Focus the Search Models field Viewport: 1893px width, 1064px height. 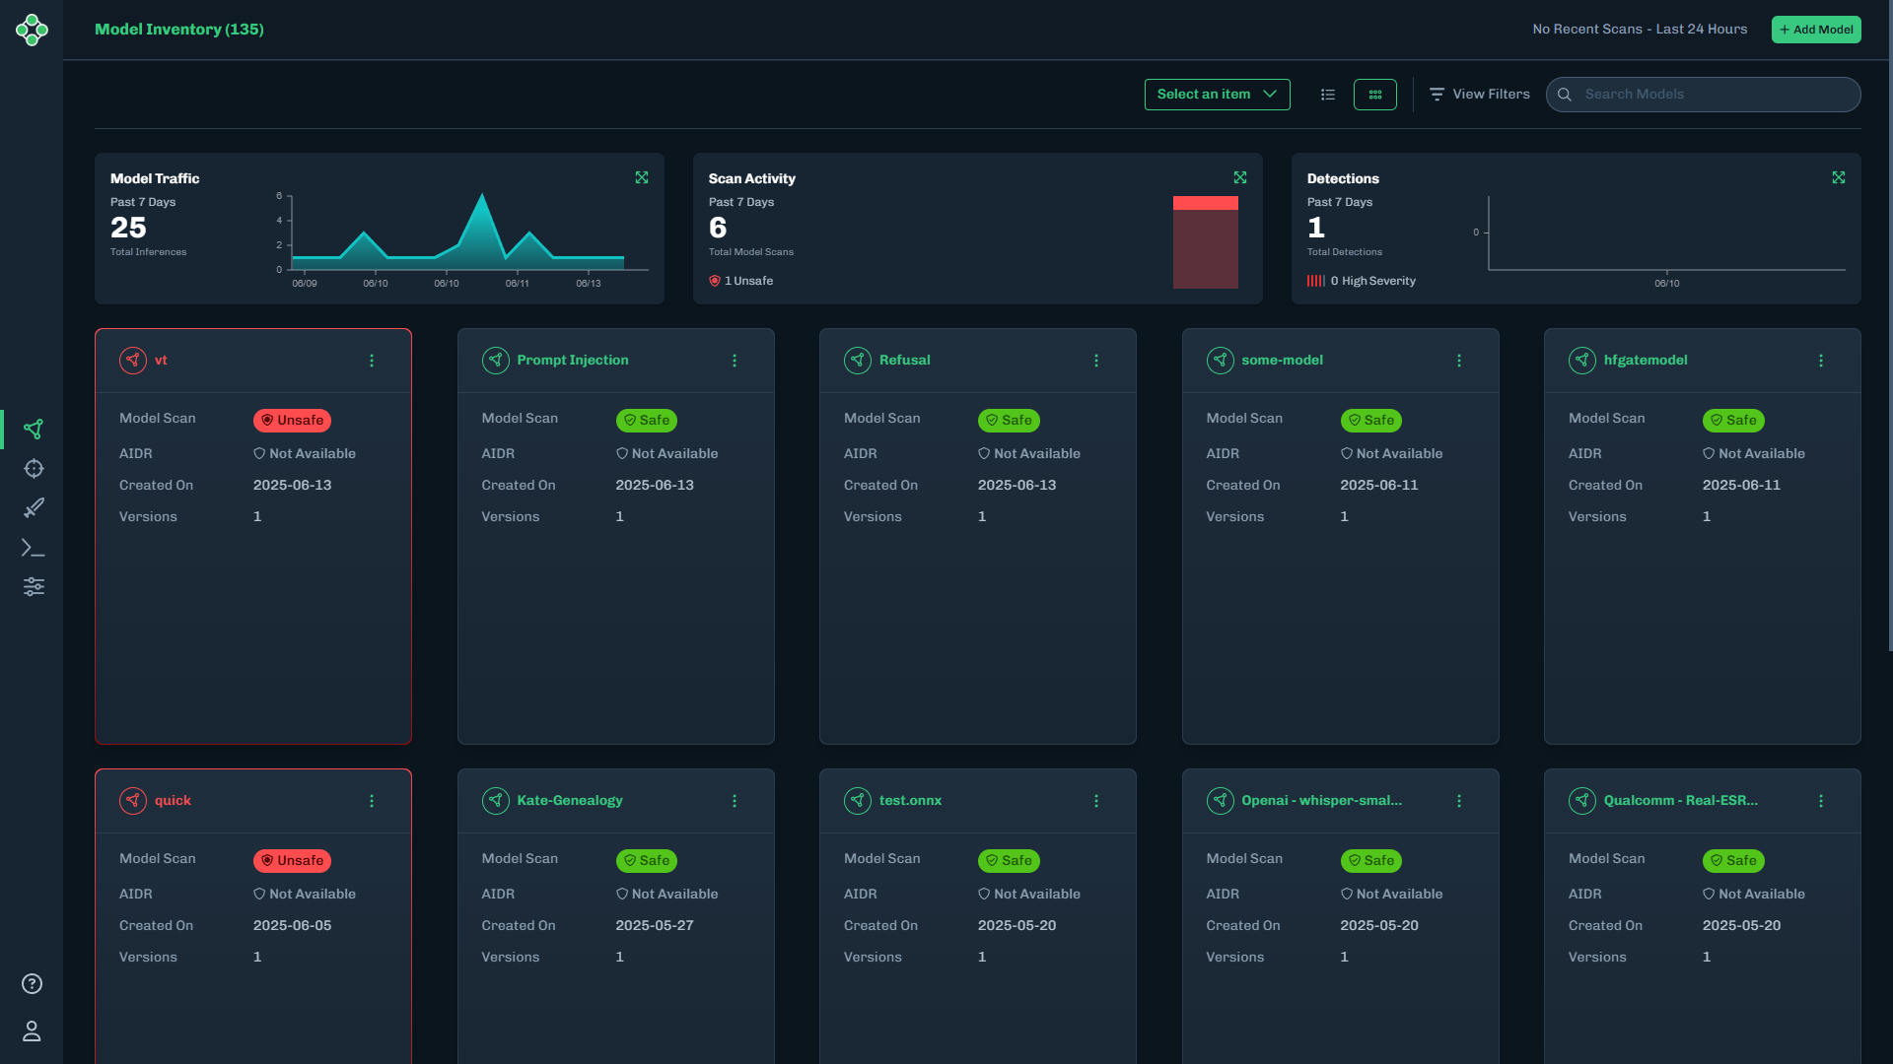pyautogui.click(x=1716, y=95)
